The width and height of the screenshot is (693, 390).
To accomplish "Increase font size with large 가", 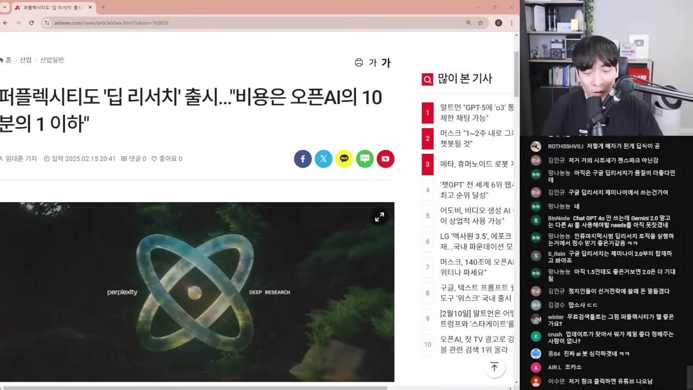I will pos(386,63).
